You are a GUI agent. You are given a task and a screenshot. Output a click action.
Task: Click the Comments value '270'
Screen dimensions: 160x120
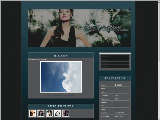pyautogui.click(x=116, y=95)
